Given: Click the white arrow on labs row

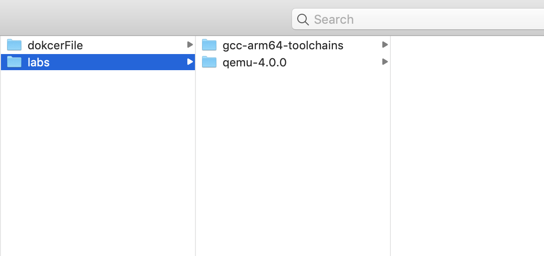Looking at the screenshot, I should [190, 62].
